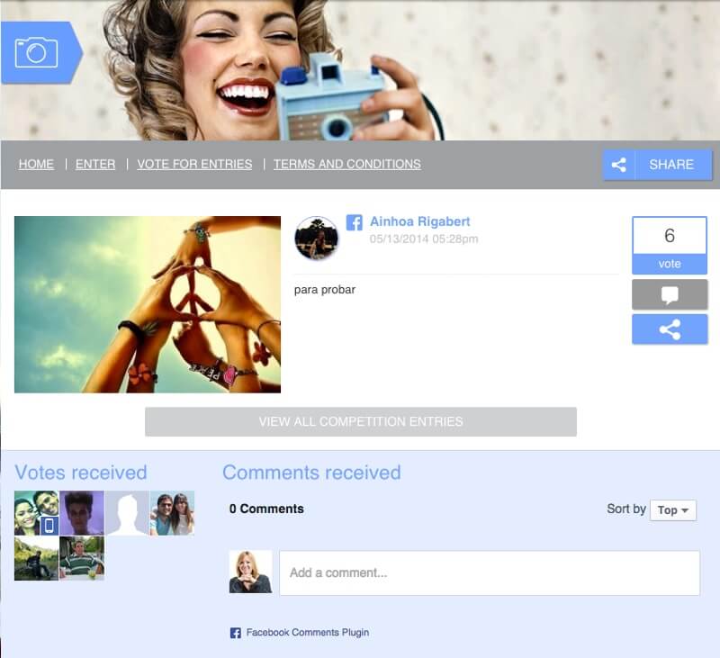Click the 'Sort by' label

click(626, 509)
